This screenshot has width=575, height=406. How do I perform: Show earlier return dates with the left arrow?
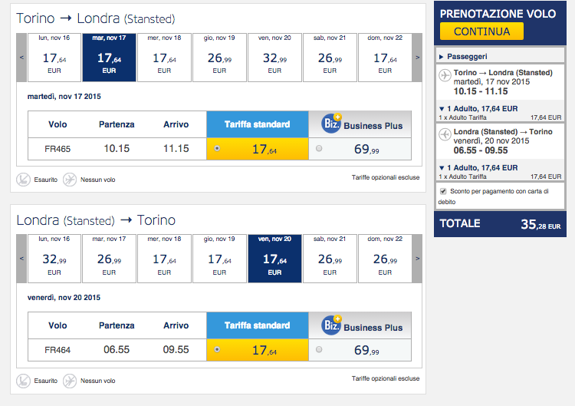(21, 259)
